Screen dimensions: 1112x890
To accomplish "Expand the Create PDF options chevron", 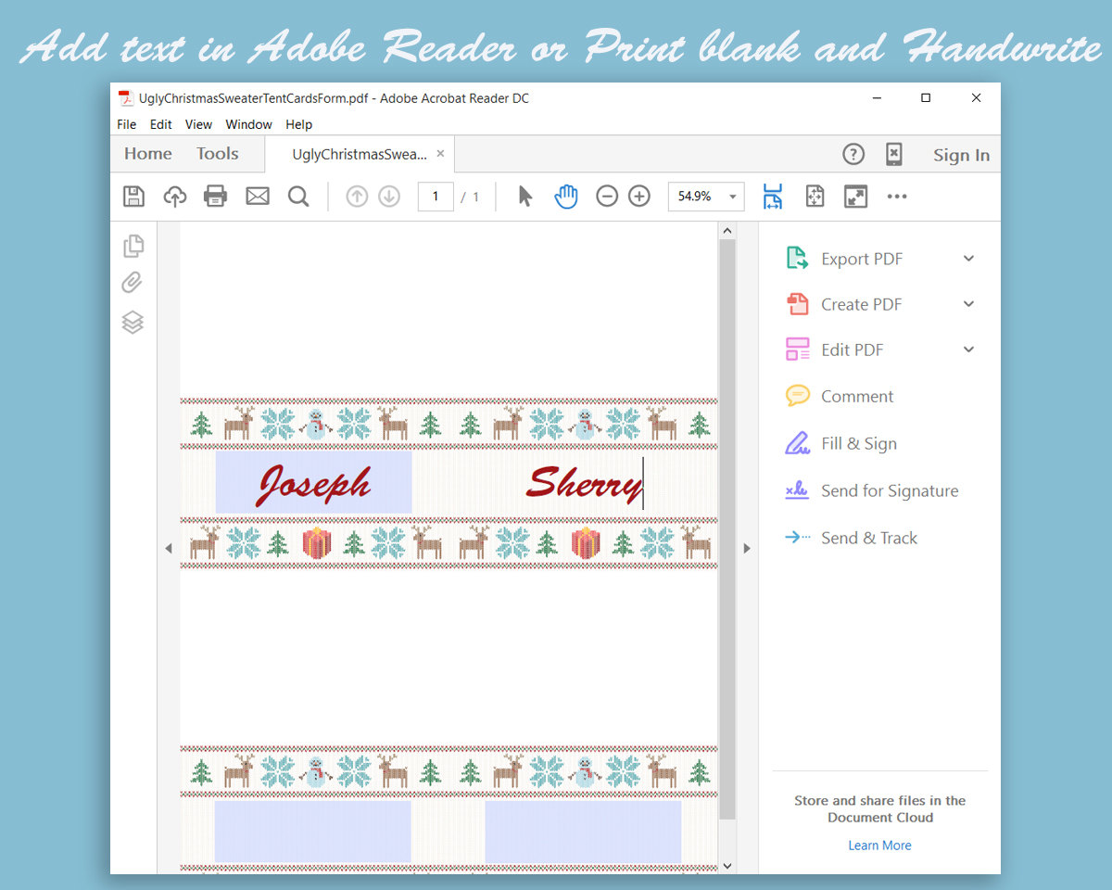I will 968,304.
